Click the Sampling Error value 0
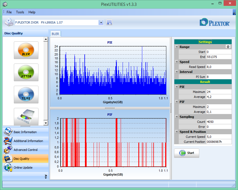 [219, 127]
